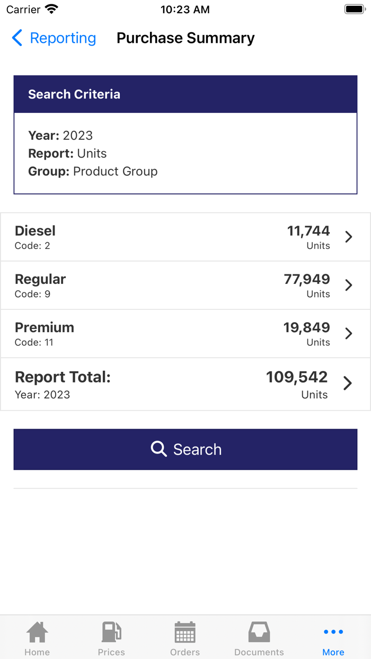Viewport: 371px width, 659px height.
Task: Open the Report Total details
Action: [348, 384]
